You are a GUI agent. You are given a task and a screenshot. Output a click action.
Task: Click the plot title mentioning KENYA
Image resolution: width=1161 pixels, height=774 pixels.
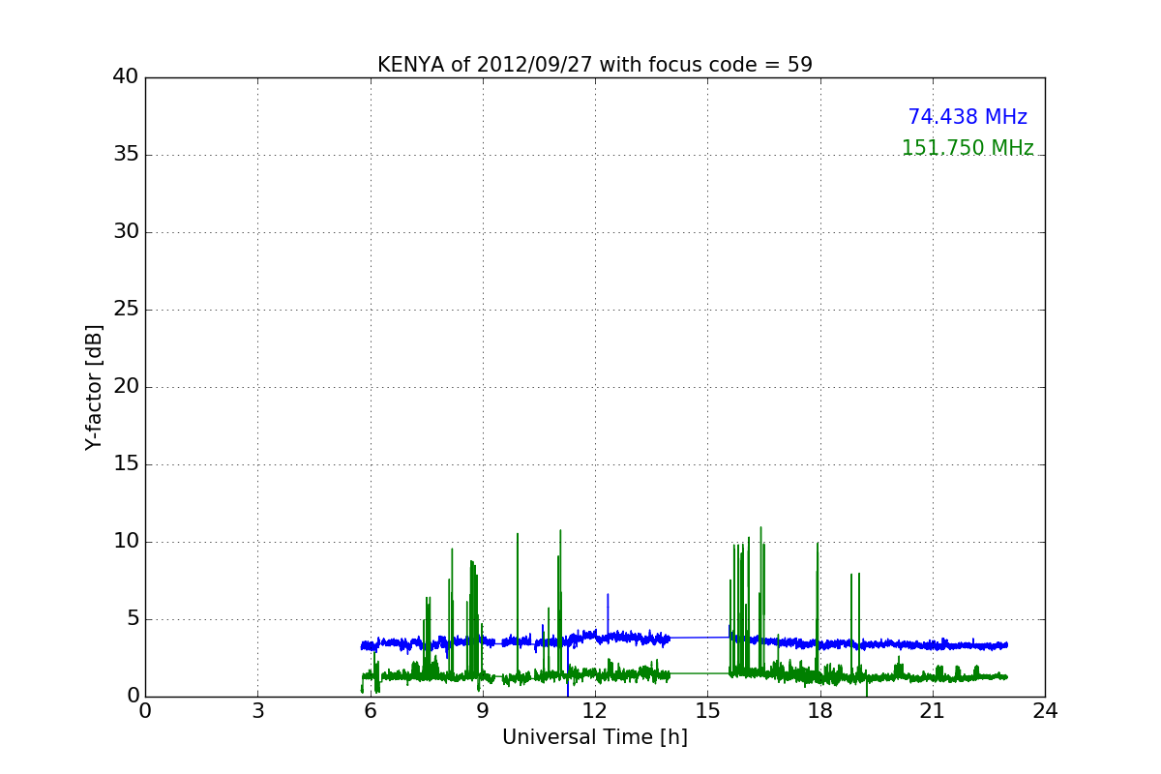pos(595,65)
